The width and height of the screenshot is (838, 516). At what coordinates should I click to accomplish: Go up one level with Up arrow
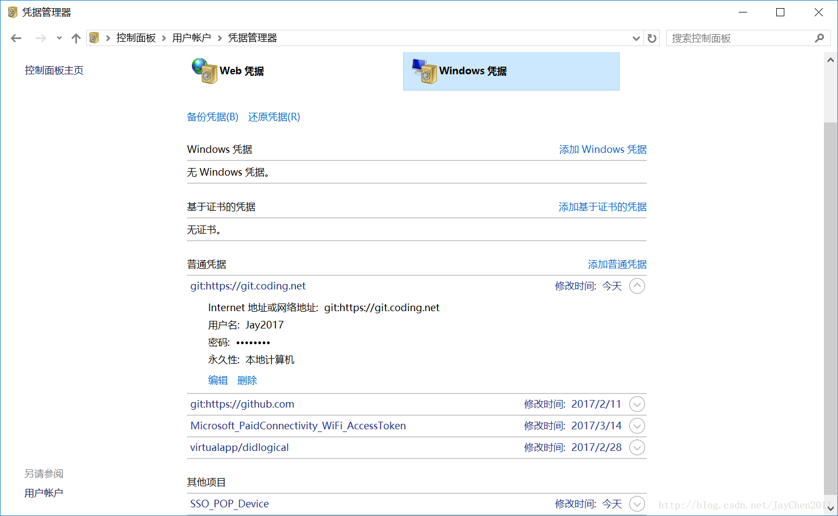[x=76, y=38]
